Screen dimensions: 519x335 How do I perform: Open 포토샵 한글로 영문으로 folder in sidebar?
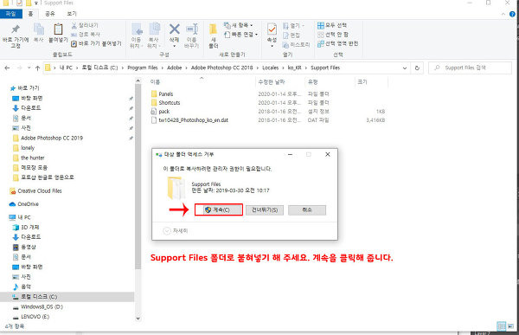43,177
